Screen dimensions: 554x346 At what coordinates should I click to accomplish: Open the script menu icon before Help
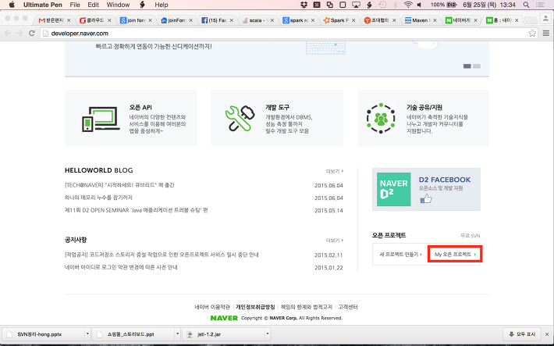click(x=142, y=5)
